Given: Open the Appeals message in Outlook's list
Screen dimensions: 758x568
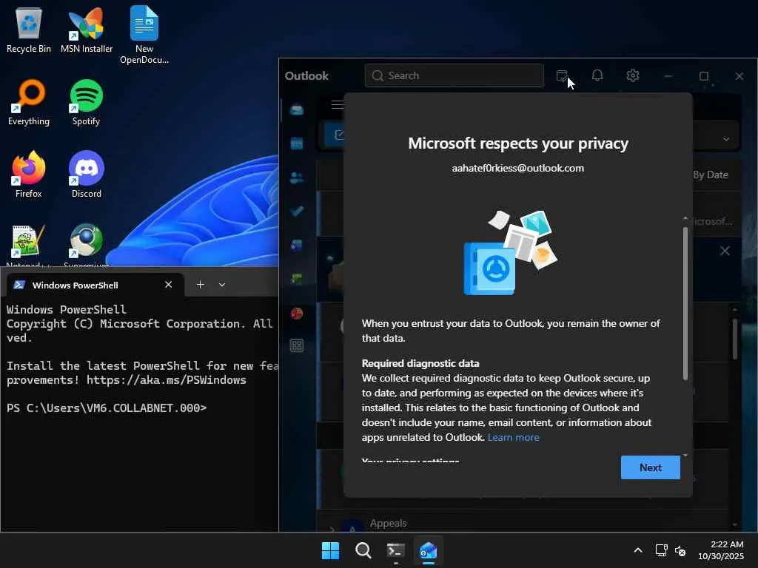Looking at the screenshot, I should pyautogui.click(x=522, y=524).
